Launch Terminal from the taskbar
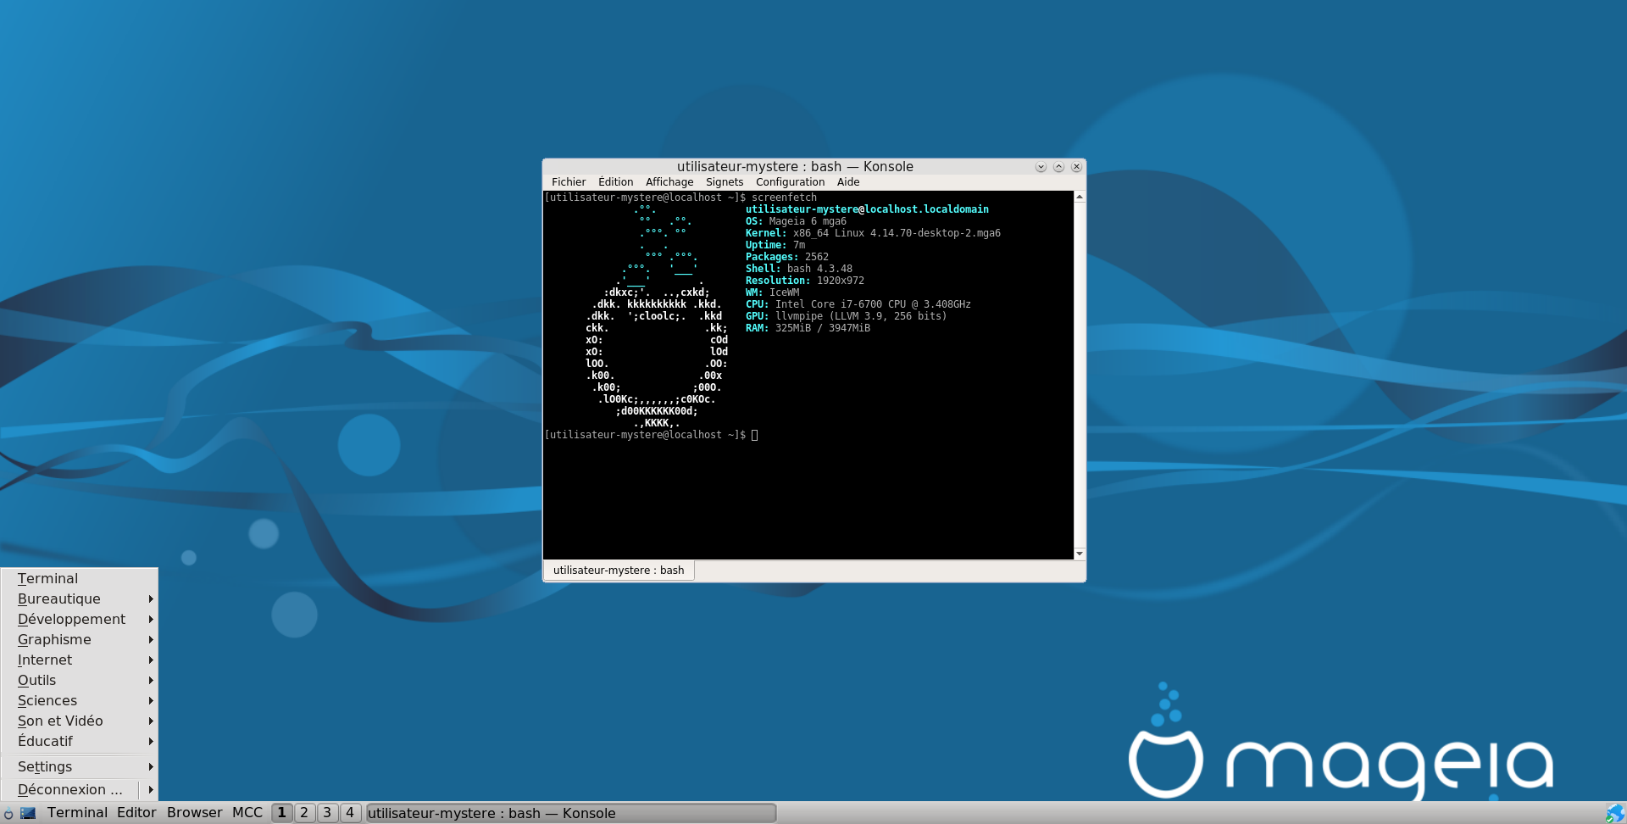 pyautogui.click(x=77, y=813)
